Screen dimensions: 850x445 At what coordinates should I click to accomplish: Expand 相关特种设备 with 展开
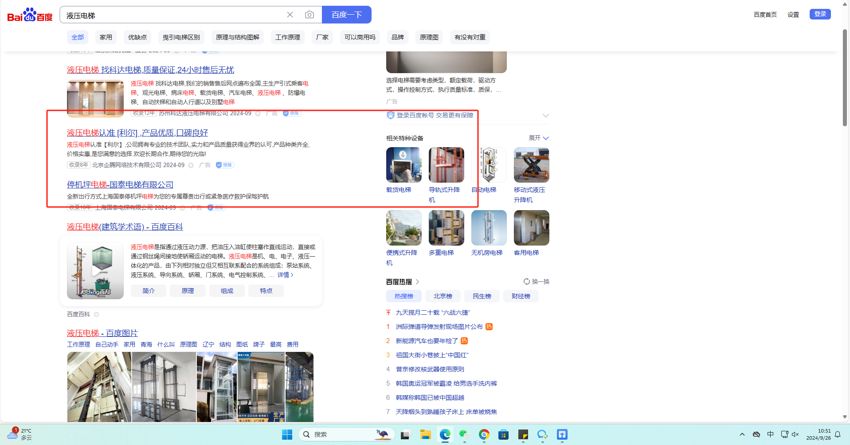539,138
